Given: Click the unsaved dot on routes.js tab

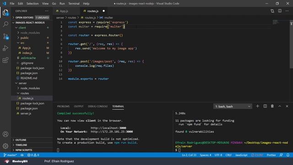Looking at the screenshot, I should (x=104, y=11).
